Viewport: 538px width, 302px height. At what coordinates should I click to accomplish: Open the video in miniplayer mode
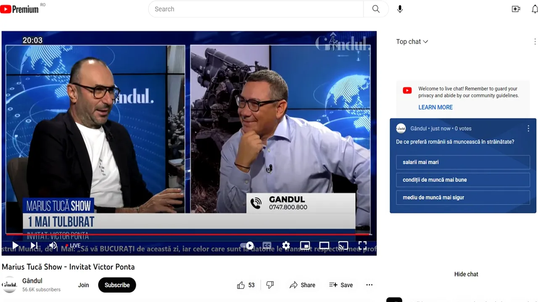tap(305, 245)
